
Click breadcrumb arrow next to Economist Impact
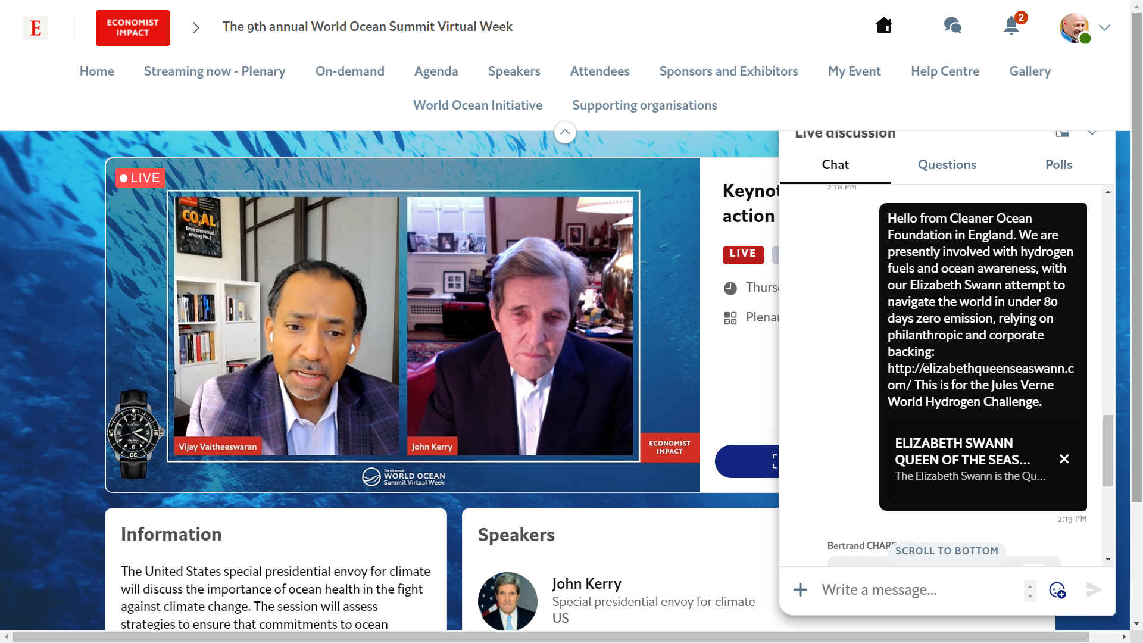(x=196, y=27)
